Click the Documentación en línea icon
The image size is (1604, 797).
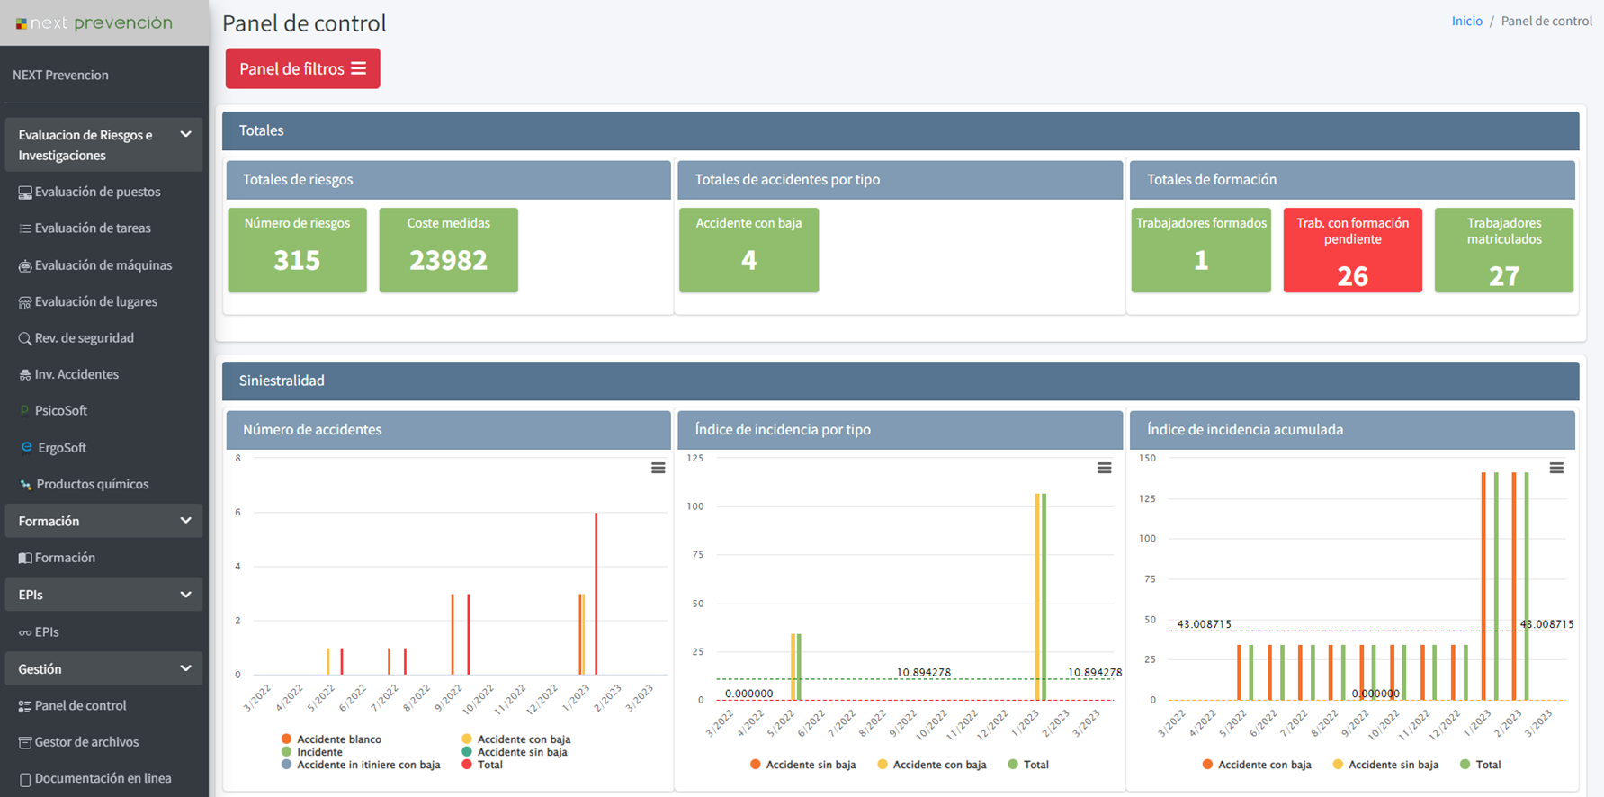(25, 779)
